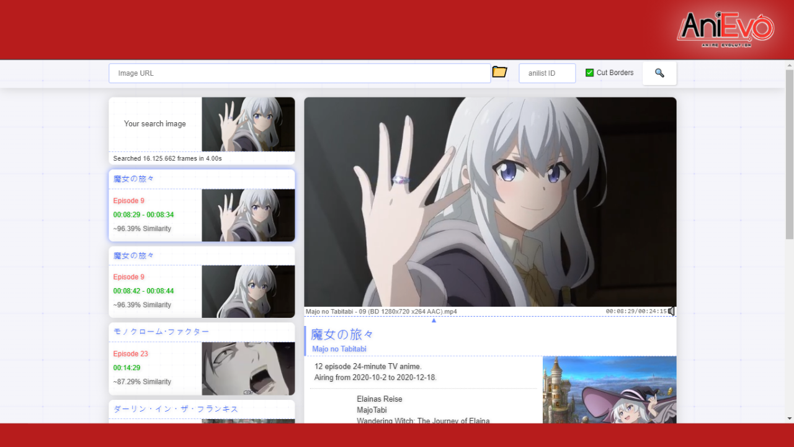Click the Your search image thumbnail

248,124
